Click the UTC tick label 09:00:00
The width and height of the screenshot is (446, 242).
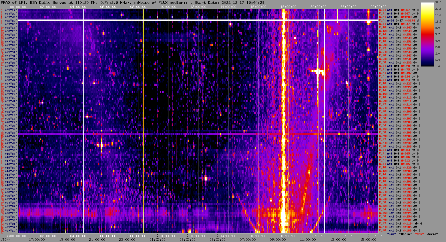pyautogui.click(x=278, y=239)
